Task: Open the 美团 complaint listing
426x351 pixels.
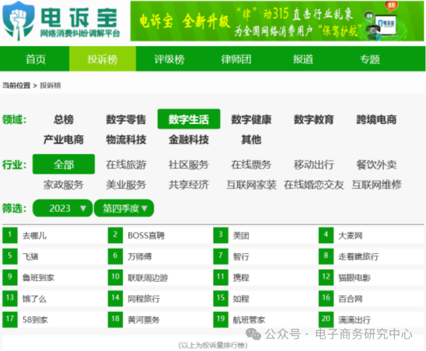Action: [x=241, y=235]
